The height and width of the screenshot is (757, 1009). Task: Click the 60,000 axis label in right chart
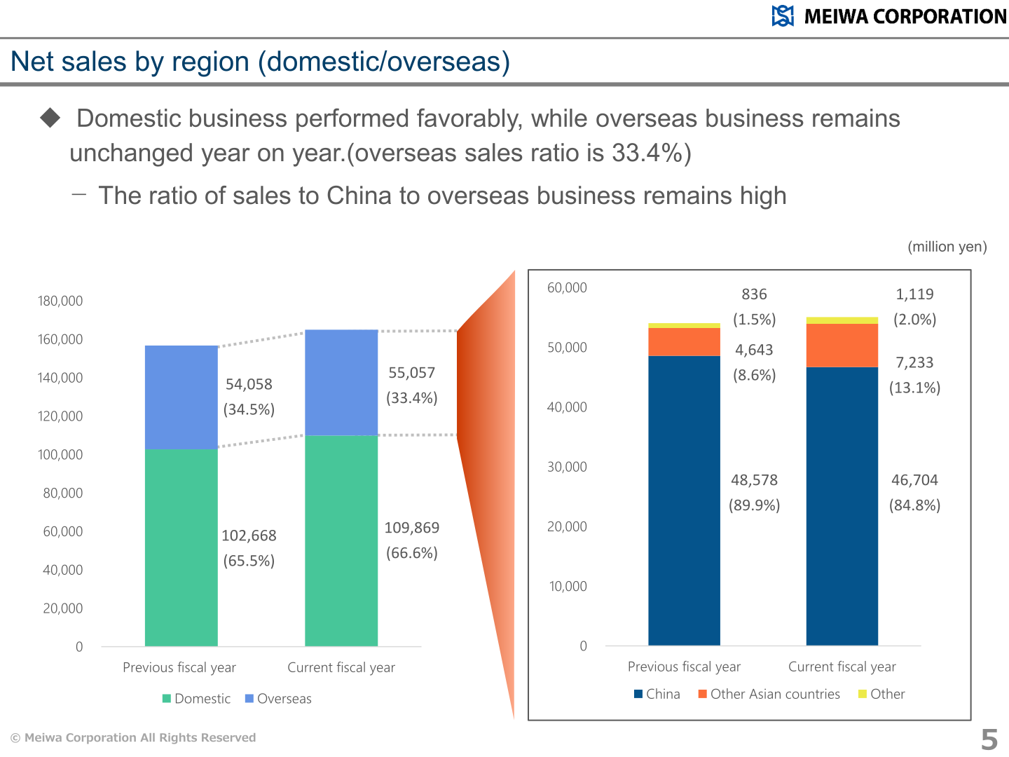coord(567,287)
